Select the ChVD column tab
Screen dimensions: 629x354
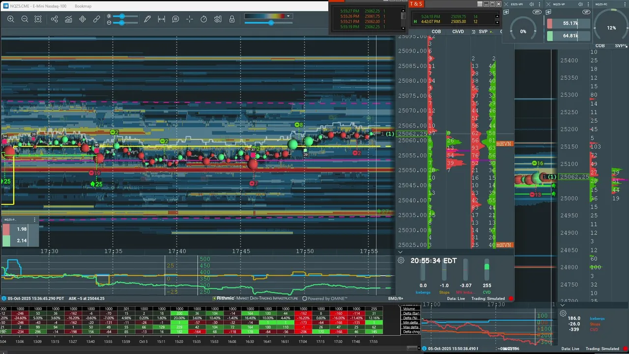pos(458,31)
